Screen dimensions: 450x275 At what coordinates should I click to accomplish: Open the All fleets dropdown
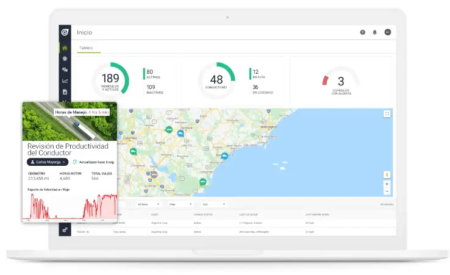pos(148,204)
